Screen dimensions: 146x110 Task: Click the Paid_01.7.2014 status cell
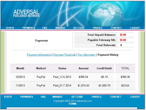coord(62,85)
